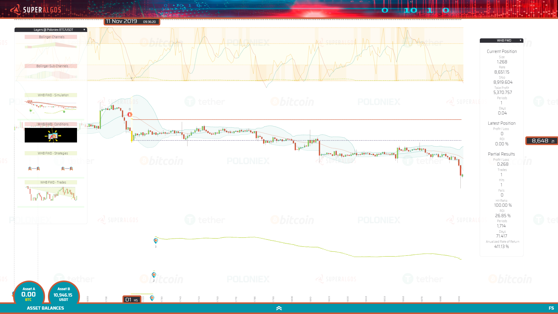Click the WHB FWD panel title
The height and width of the screenshot is (314, 558).
pos(504,40)
